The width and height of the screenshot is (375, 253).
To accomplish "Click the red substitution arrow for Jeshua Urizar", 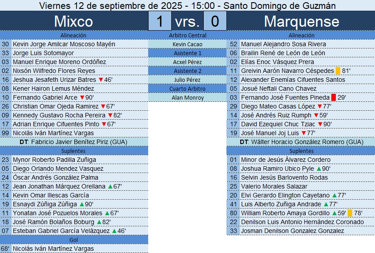I will (101, 80).
